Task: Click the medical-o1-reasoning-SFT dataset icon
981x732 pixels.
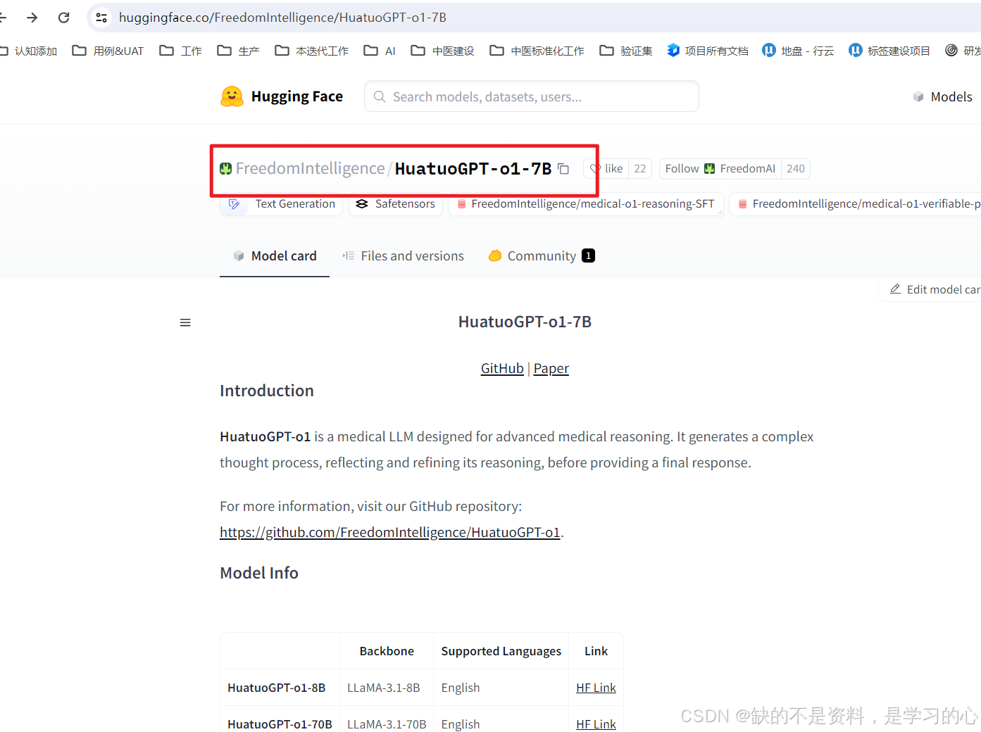Action: point(461,204)
